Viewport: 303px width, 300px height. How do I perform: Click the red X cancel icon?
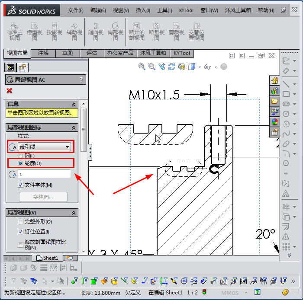point(10,90)
